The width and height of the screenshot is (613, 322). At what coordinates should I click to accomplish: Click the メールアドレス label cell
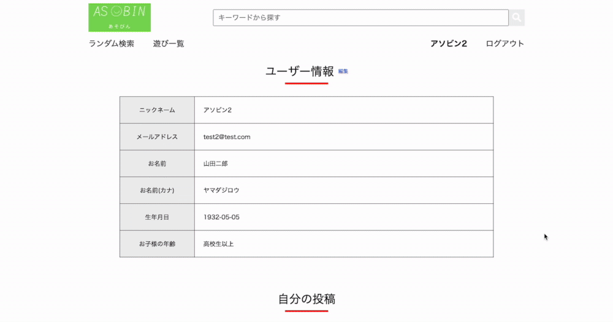click(157, 137)
